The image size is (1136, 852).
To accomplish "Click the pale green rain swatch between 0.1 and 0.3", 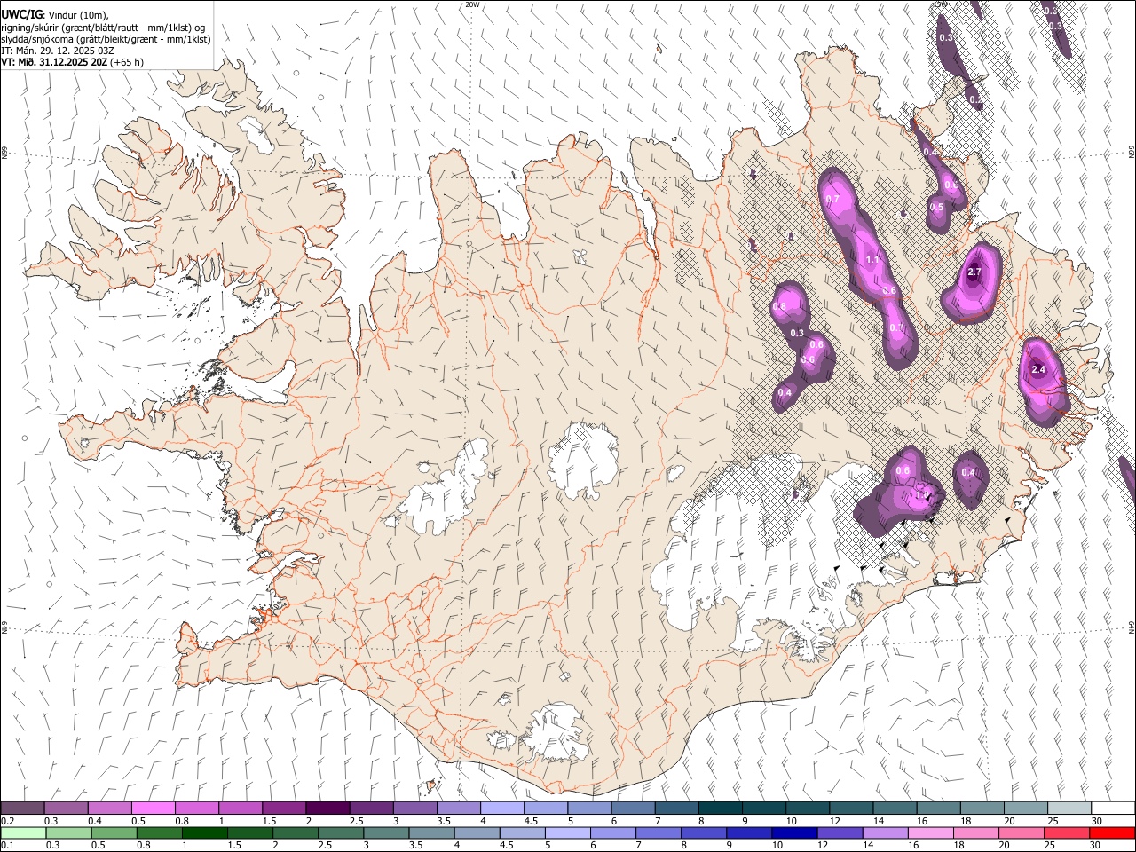I will click(x=22, y=832).
